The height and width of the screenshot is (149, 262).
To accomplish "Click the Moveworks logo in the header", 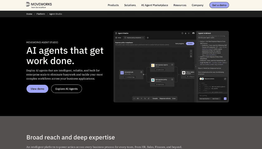I will coord(39,5).
